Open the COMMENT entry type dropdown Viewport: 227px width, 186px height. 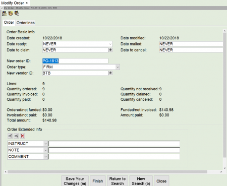tap(45, 157)
